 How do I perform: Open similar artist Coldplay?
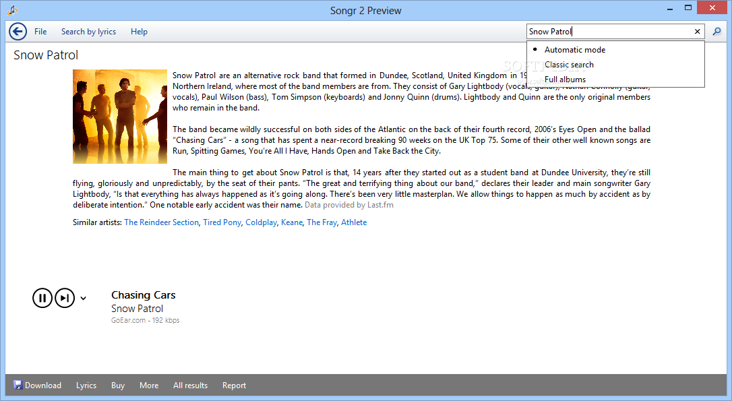[262, 222]
